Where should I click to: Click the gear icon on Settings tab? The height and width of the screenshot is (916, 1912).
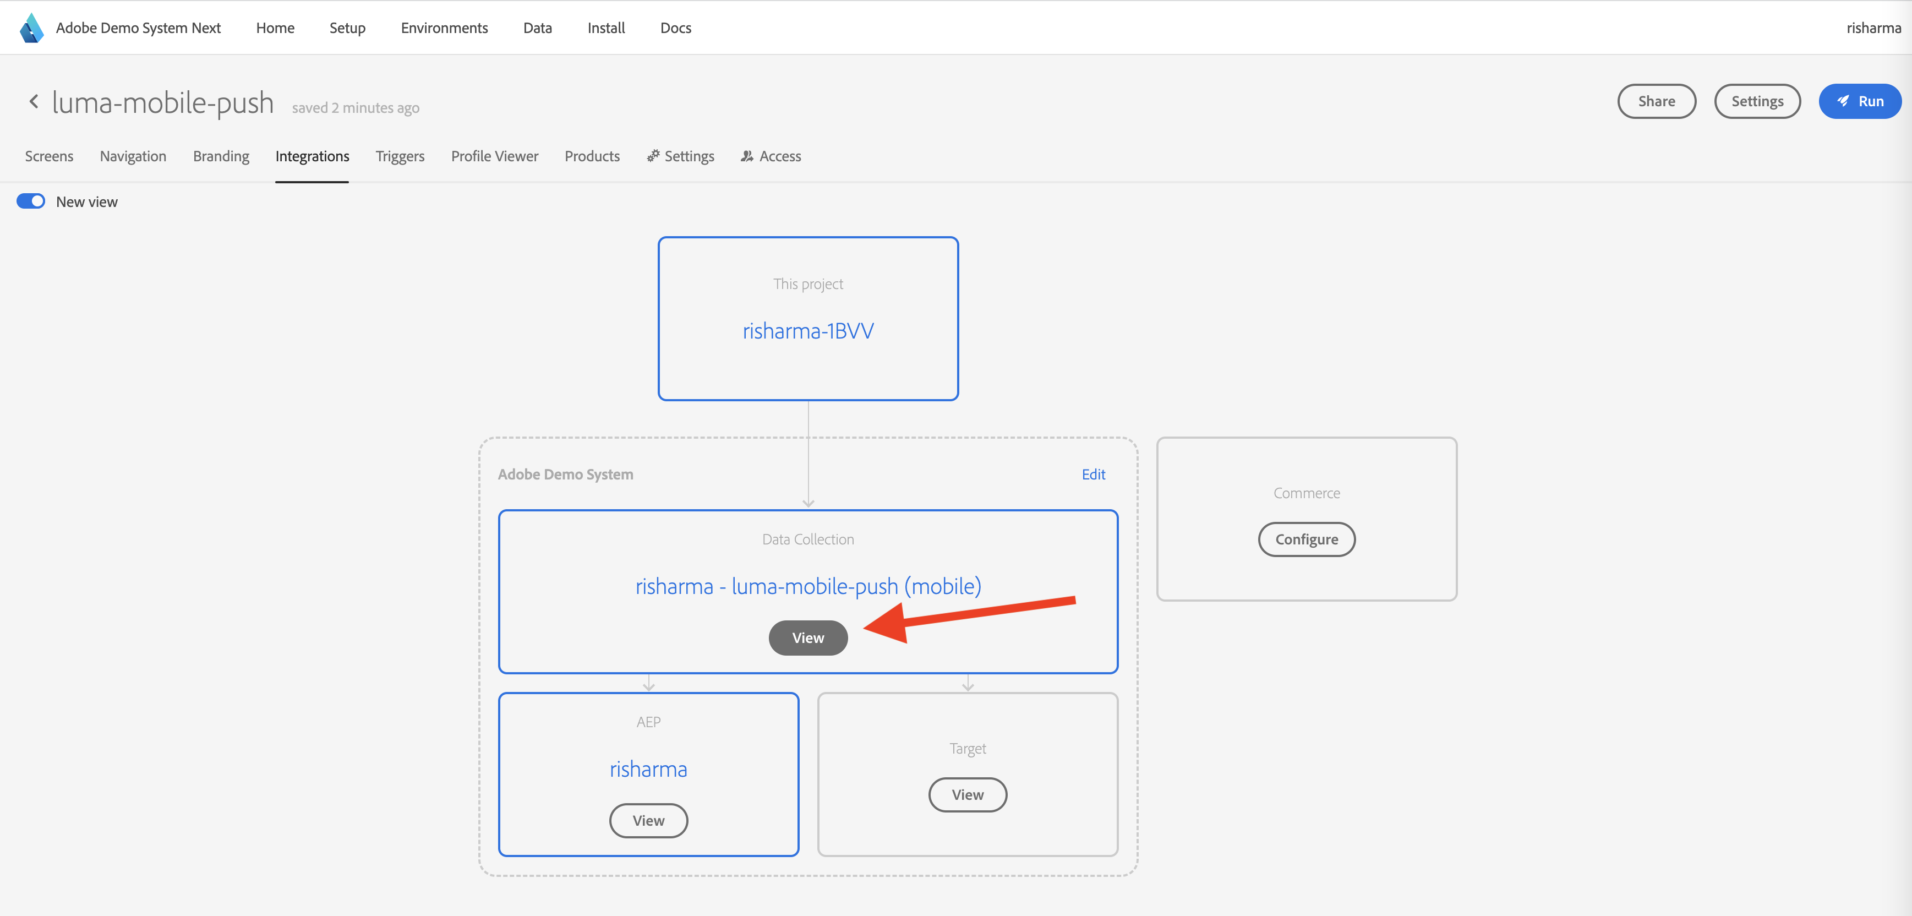click(653, 156)
